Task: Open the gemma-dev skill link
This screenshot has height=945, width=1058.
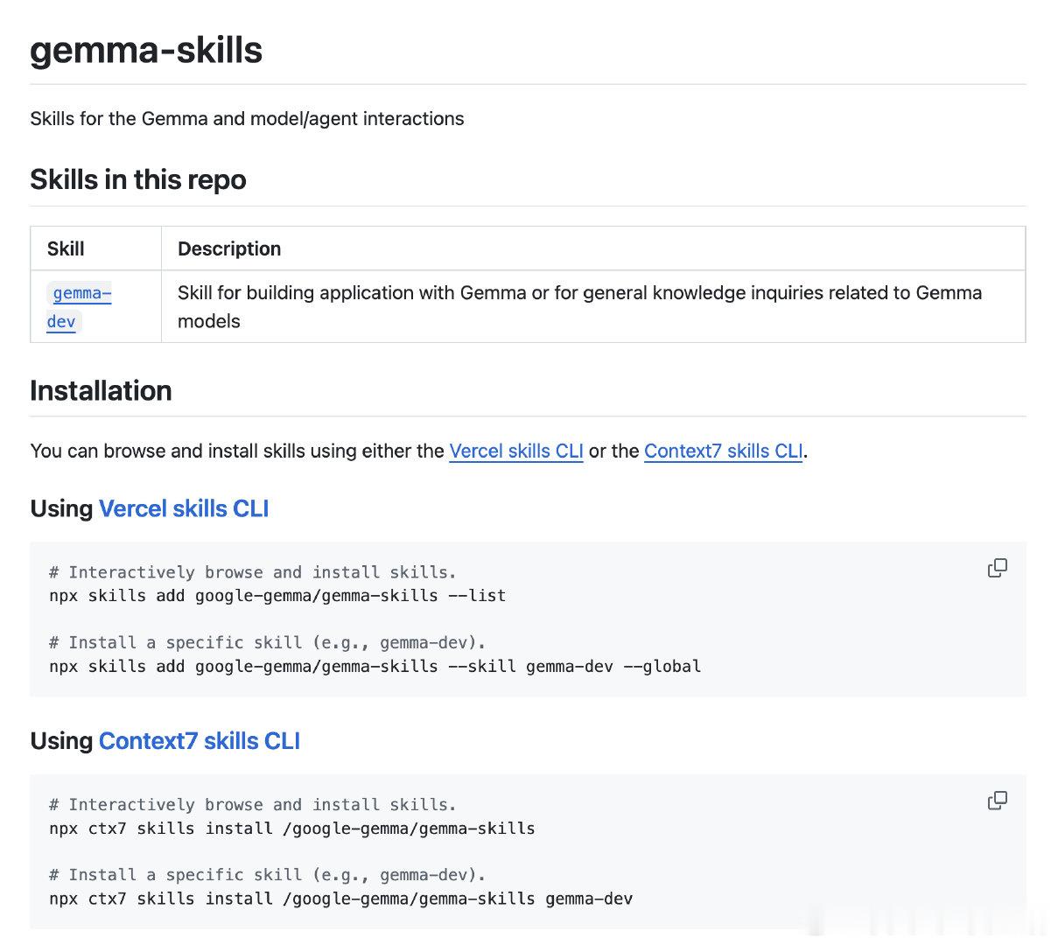Action: click(x=79, y=307)
